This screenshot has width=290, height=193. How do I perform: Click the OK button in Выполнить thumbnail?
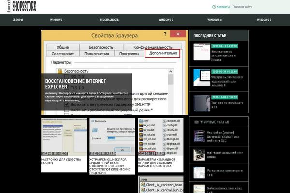pos(122,150)
